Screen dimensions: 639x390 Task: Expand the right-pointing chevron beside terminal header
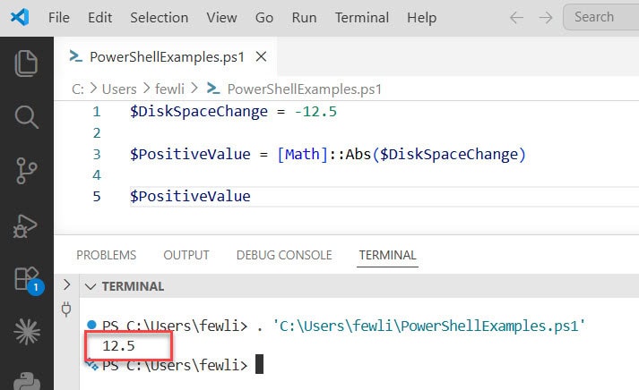67,284
